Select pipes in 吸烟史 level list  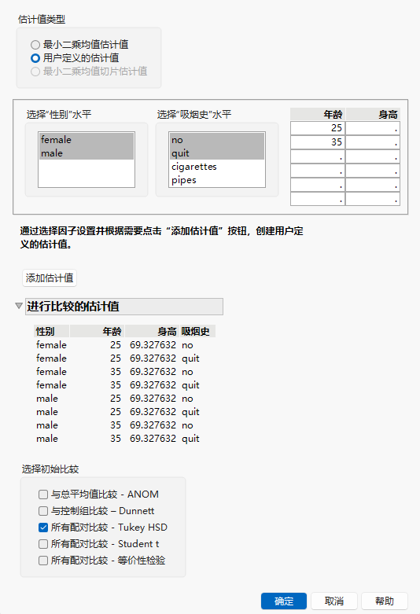coord(216,180)
